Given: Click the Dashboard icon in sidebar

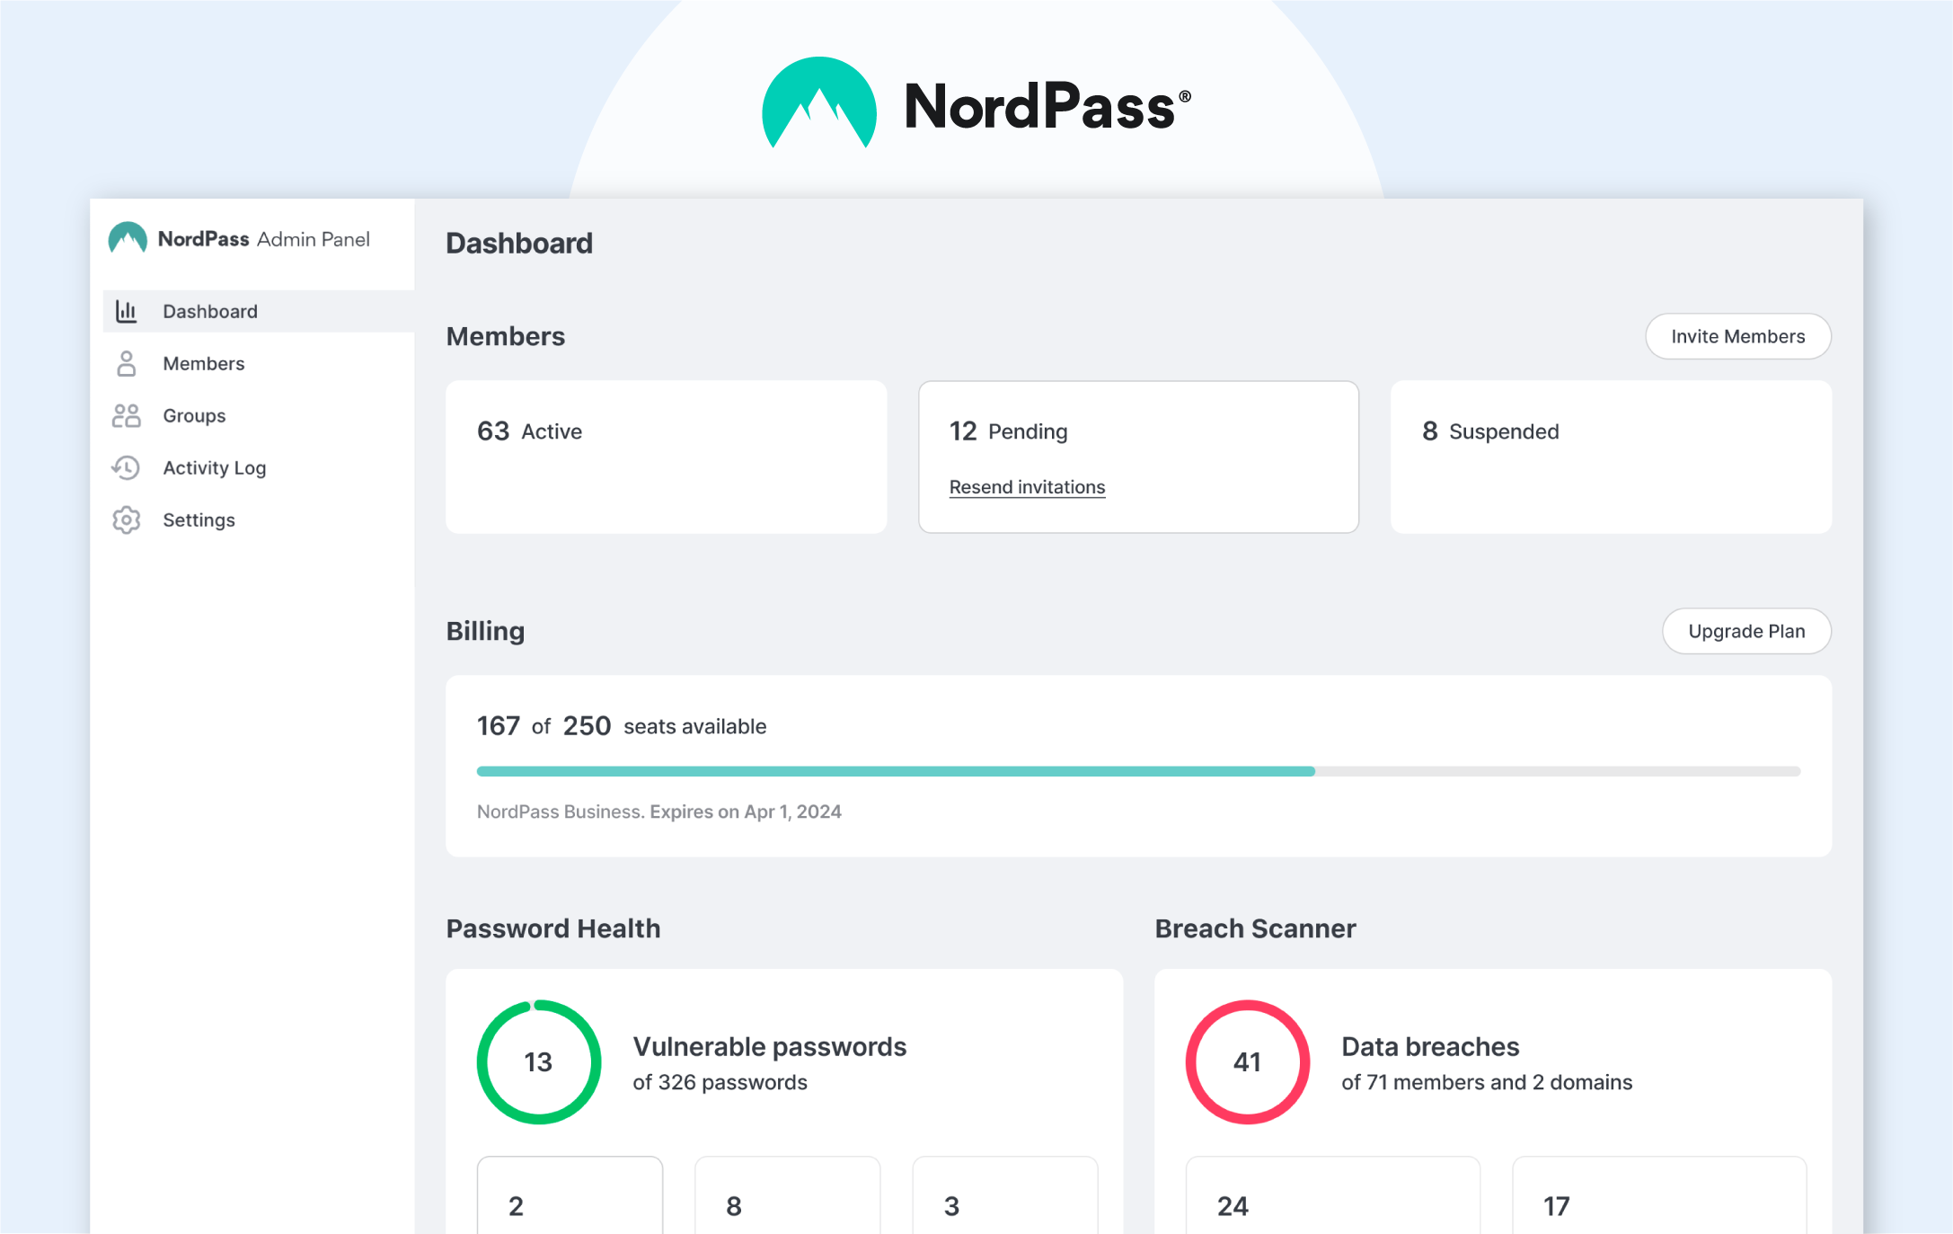Looking at the screenshot, I should point(128,310).
